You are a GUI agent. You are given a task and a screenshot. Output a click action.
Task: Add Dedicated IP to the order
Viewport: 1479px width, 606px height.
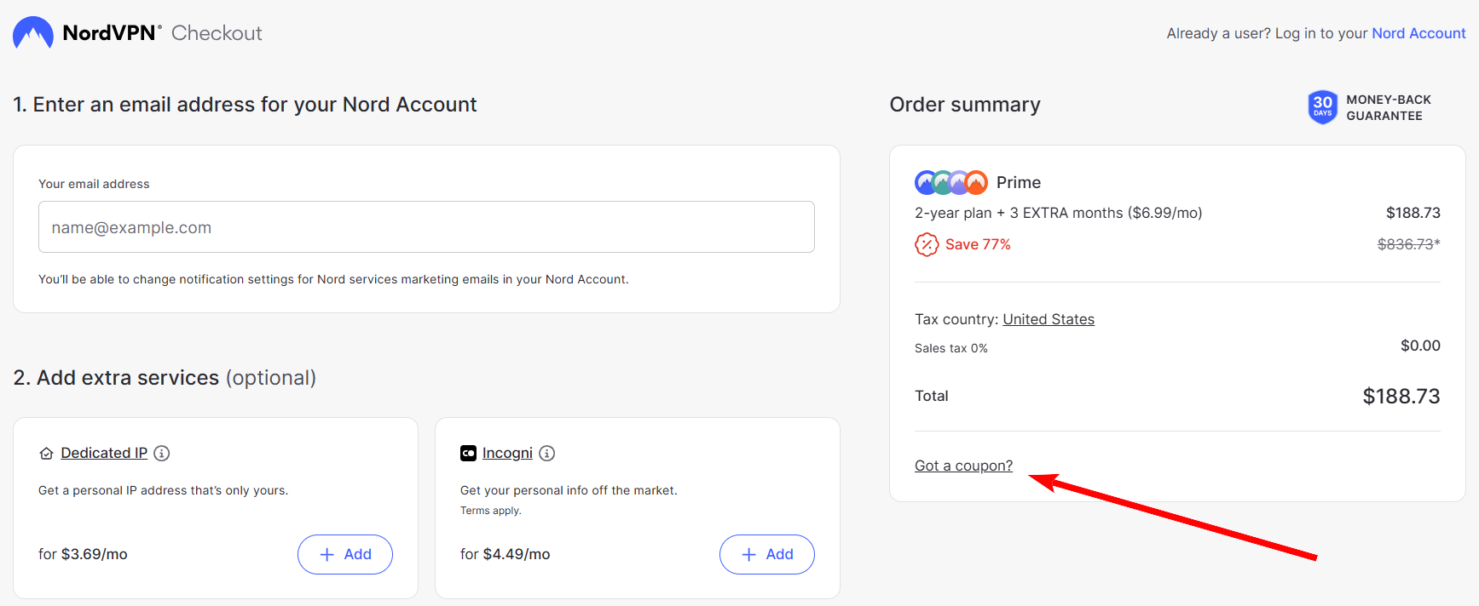345,554
